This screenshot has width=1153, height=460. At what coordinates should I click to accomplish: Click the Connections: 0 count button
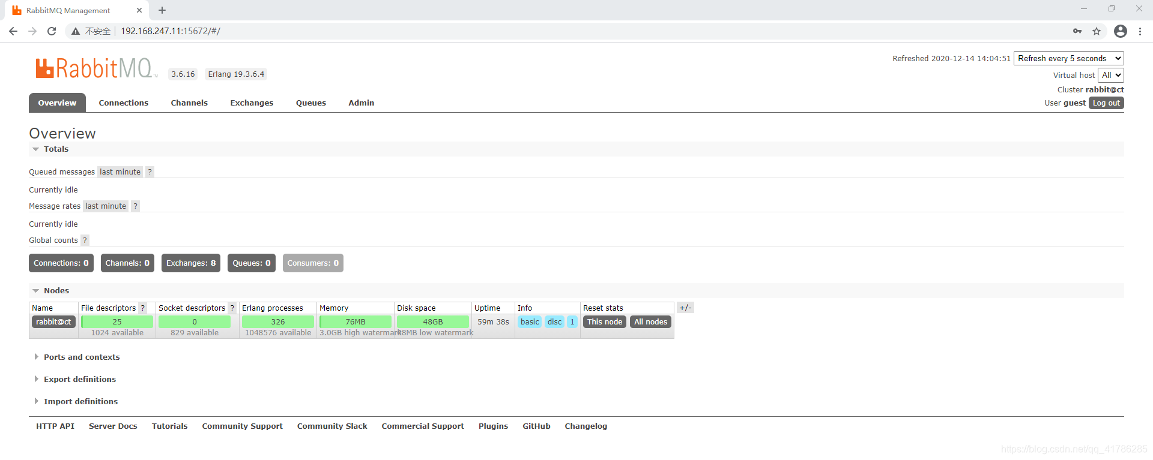(x=61, y=263)
